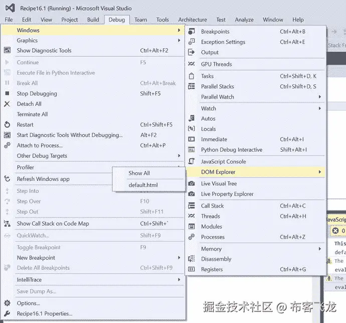Open the Window menu
This screenshot has height=323, width=346.
tap(273, 20)
